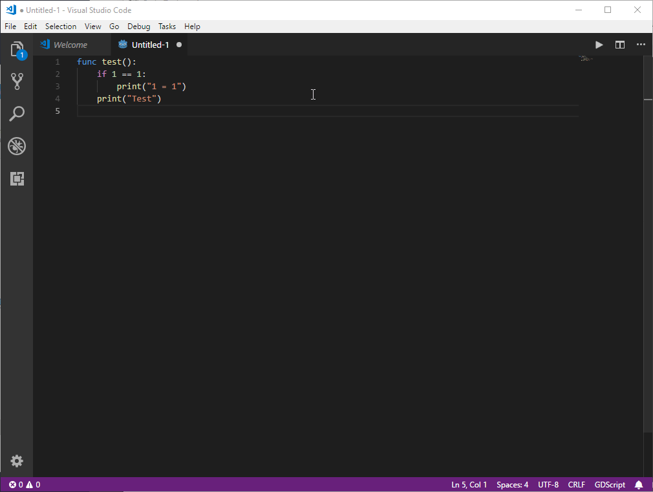Open the Problems panel via errors count
This screenshot has width=653, height=492.
(16, 484)
